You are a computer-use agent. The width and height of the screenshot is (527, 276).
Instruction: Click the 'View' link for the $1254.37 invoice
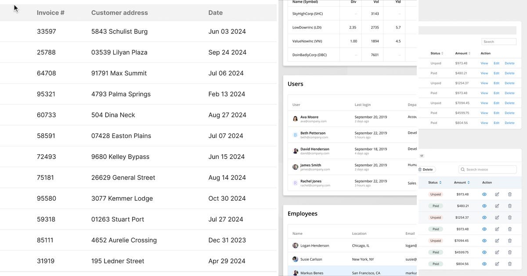484,83
